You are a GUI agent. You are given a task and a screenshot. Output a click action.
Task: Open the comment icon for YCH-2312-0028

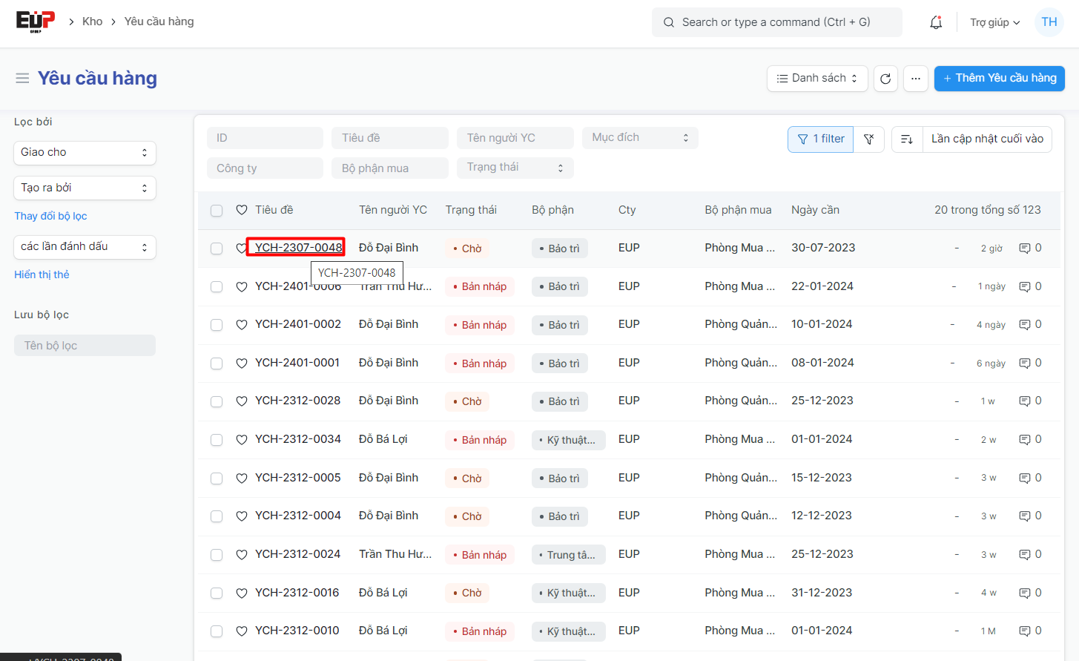tap(1024, 401)
